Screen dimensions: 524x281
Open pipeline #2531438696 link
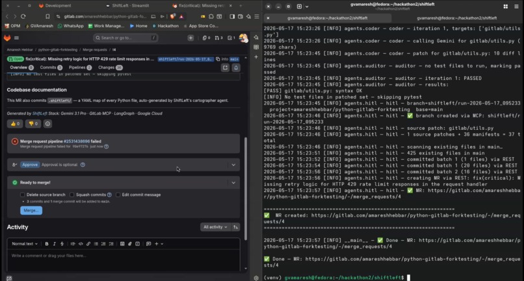click(77, 141)
